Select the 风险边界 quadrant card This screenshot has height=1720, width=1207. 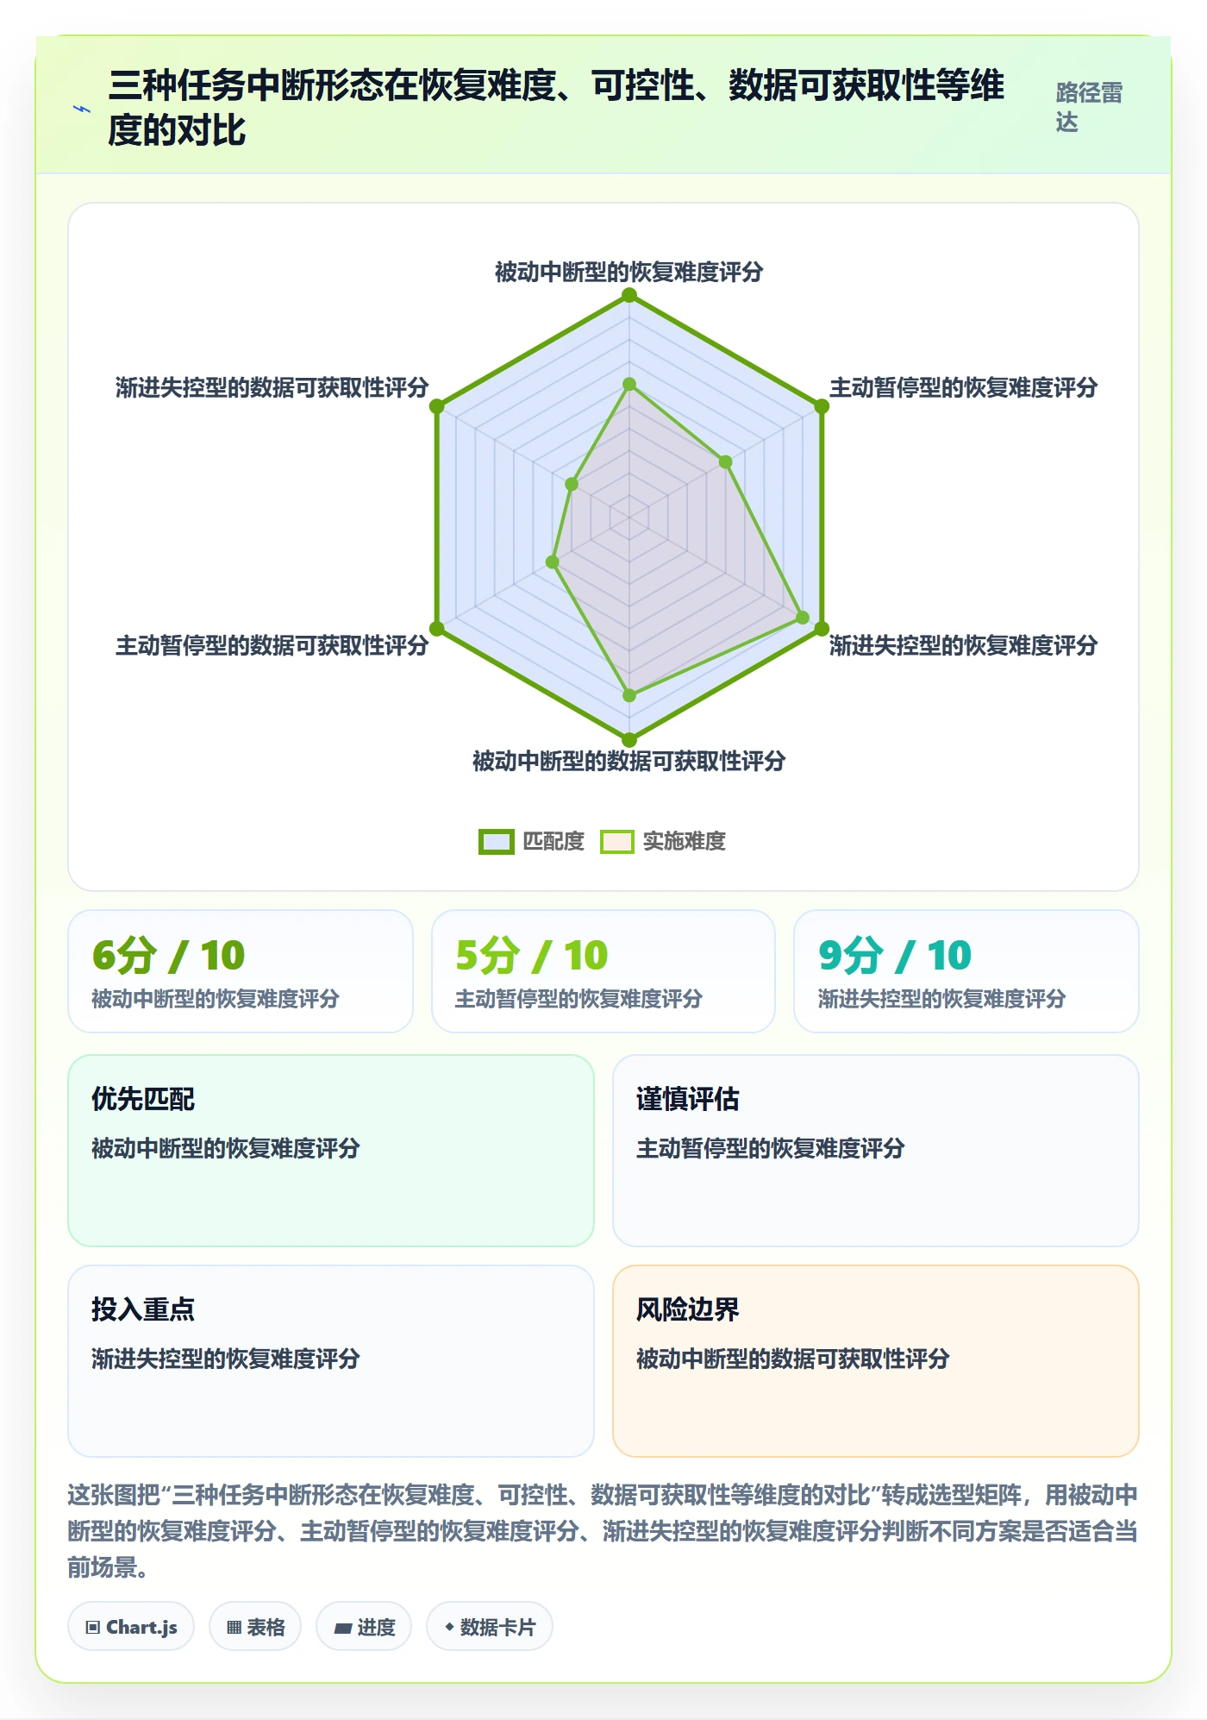pyautogui.click(x=876, y=1361)
